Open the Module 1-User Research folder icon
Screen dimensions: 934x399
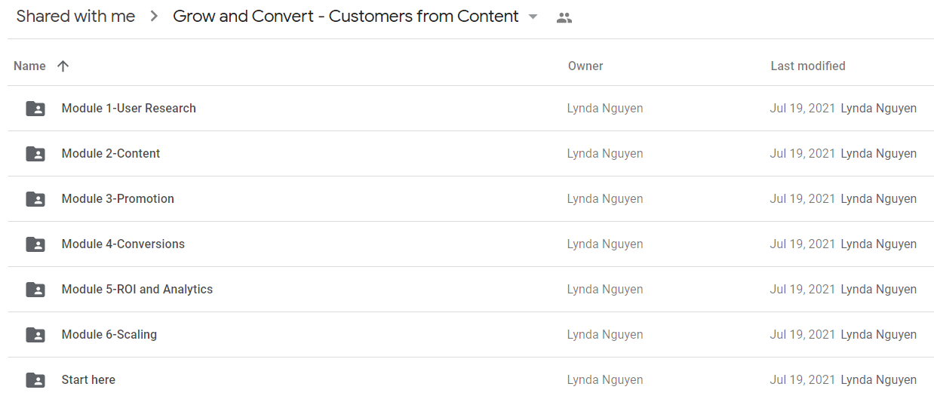click(35, 109)
